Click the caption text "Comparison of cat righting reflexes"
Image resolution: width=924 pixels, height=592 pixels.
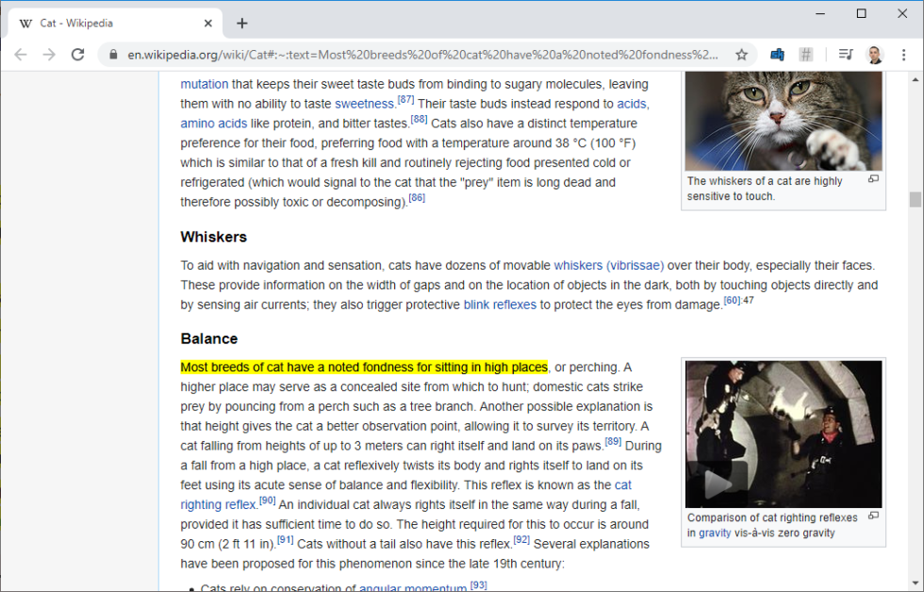(772, 518)
